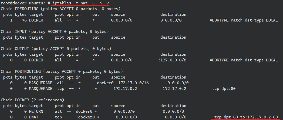Viewport: 283px width, 120px height.
Task: Click 0.0.0.0/0 source in the DNAT rule
Action: (126, 117)
